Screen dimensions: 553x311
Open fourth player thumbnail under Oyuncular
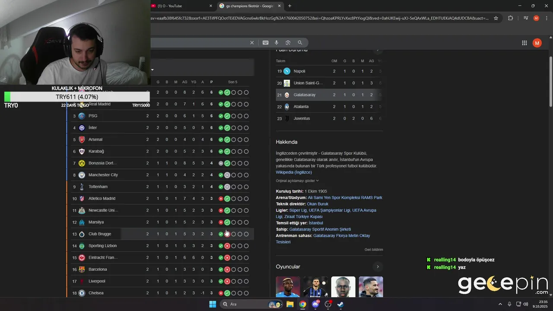pyautogui.click(x=371, y=287)
